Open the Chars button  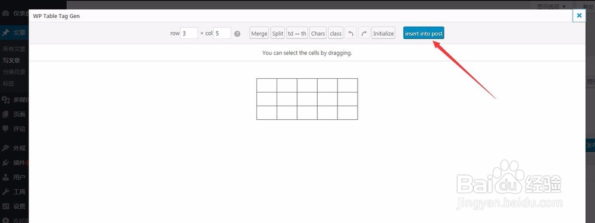pos(318,33)
